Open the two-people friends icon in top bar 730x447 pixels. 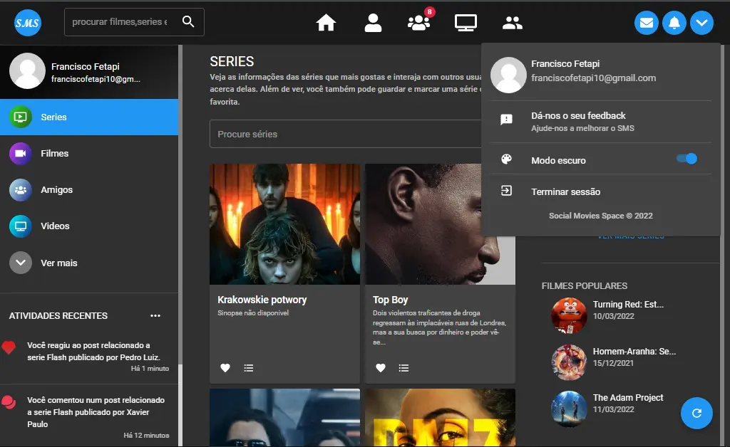pos(512,22)
